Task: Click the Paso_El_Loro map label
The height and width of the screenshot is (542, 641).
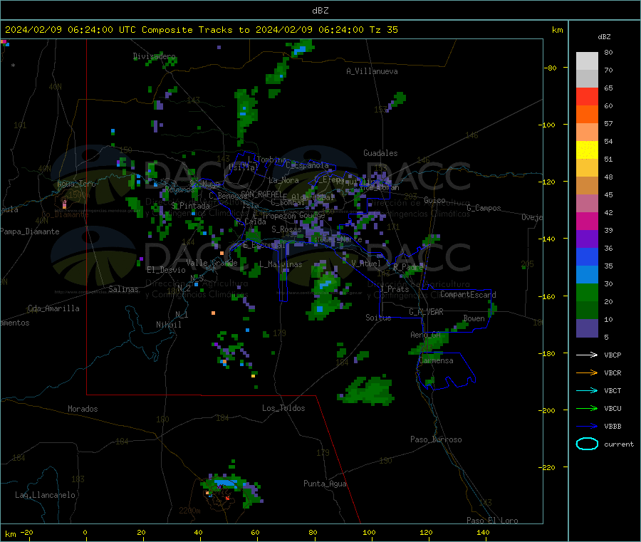Action: coord(492,521)
